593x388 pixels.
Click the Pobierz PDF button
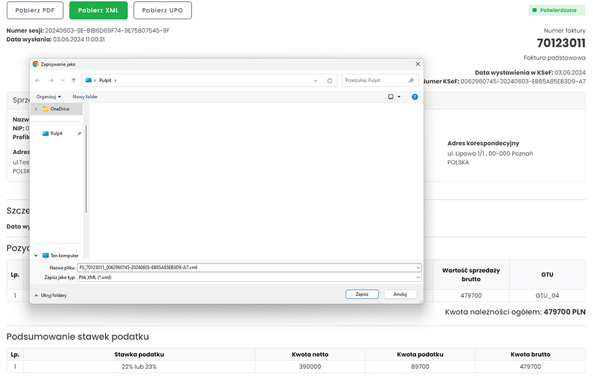pos(35,10)
